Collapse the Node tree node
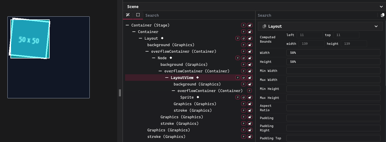 154,58
